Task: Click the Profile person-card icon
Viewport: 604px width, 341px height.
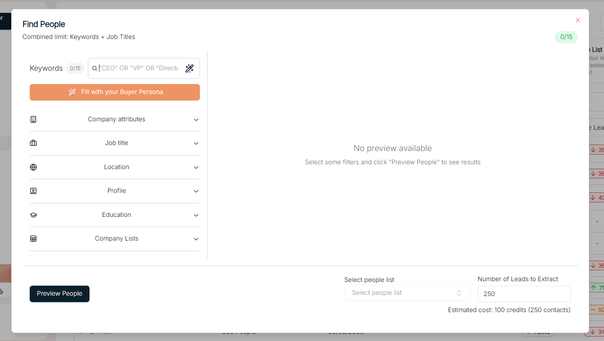Action: point(33,191)
